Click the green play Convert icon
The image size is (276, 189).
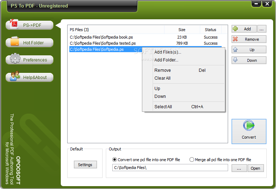click(x=249, y=125)
